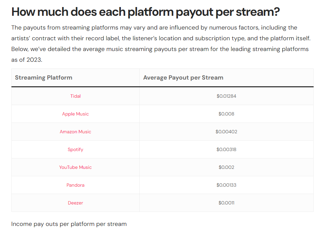Open the Tidal platform link
321x234 pixels.
(75, 96)
